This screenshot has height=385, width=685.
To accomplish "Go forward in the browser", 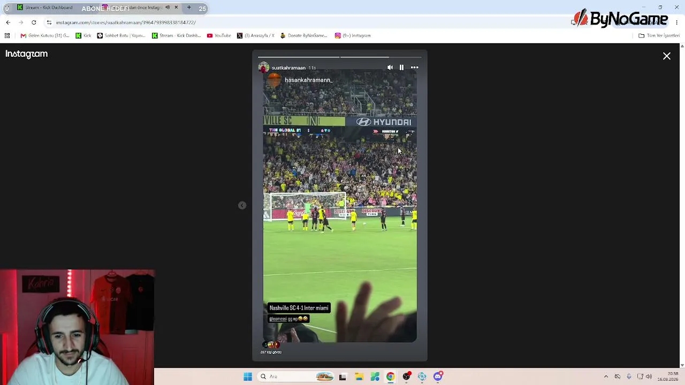I will (x=21, y=22).
